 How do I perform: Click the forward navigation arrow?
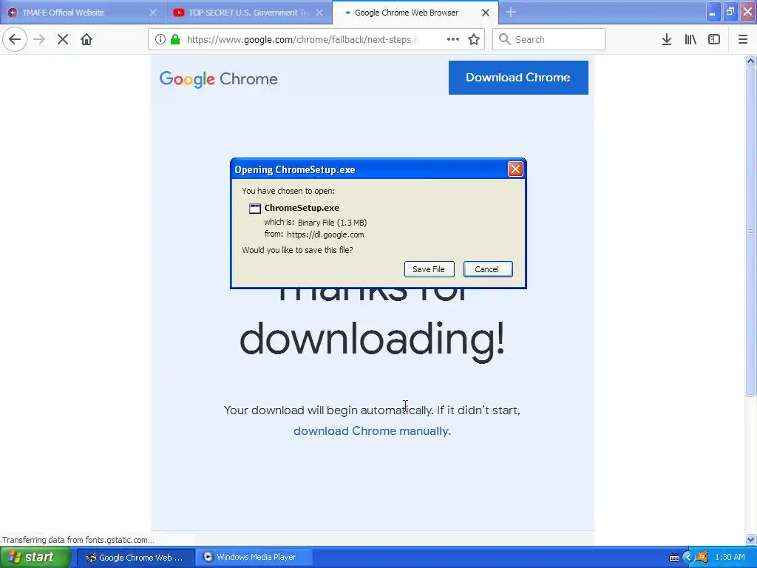click(39, 39)
